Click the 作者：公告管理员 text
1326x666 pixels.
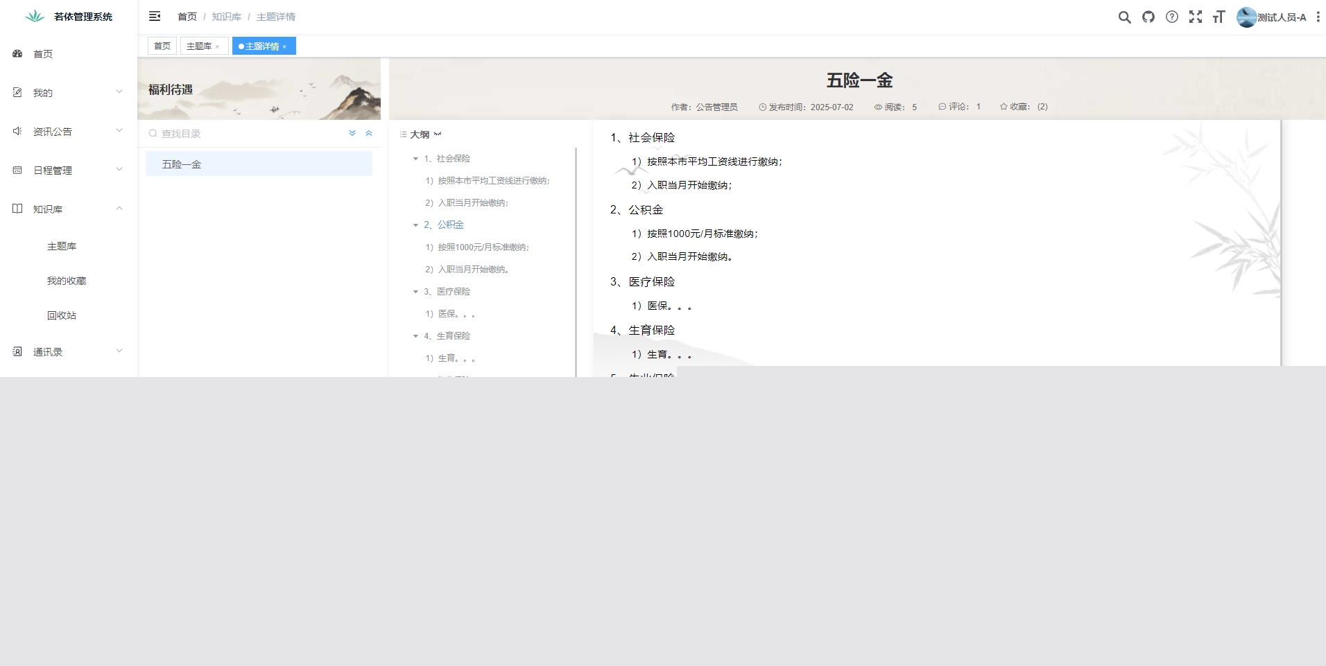pyautogui.click(x=704, y=107)
